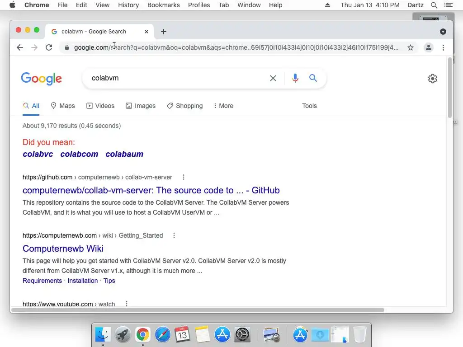Click the colabcom suggestion link

coord(79,154)
